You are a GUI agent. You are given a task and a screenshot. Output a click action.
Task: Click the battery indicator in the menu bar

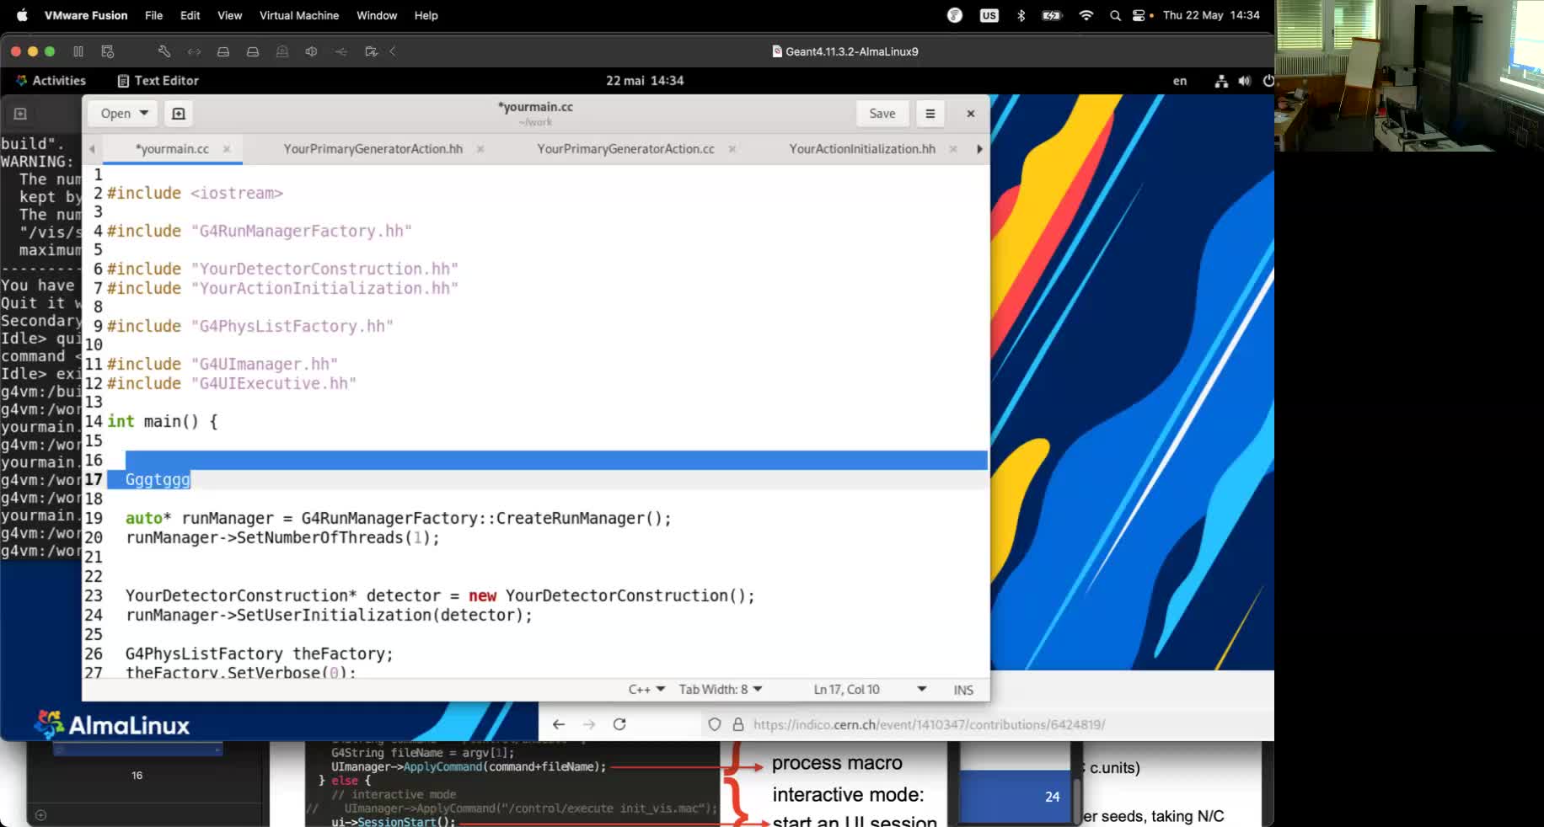1051,15
